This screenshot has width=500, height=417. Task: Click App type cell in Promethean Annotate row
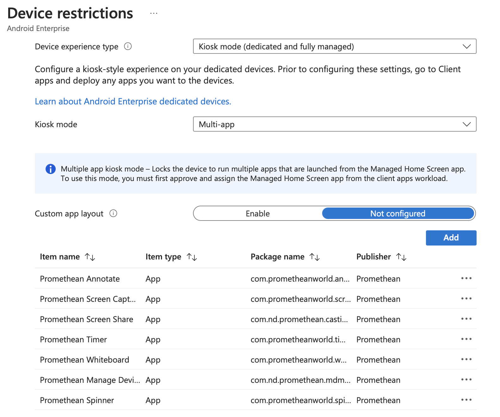coord(153,279)
